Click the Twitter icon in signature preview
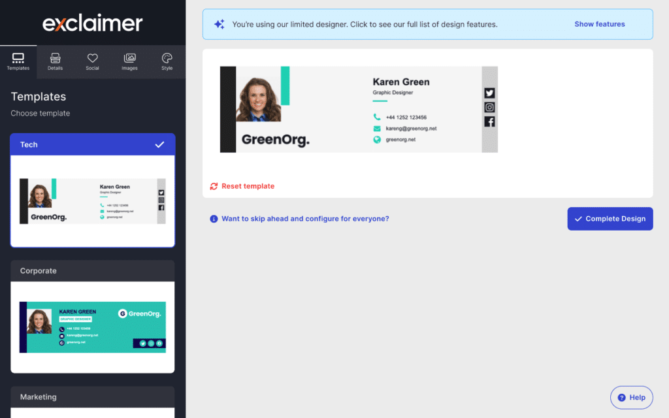 point(489,93)
